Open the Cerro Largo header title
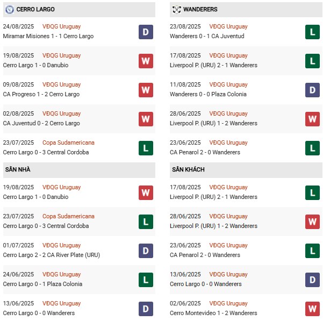Viewport: 323px width, 321px height. (35, 10)
